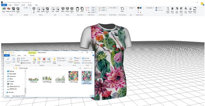Click the help icon in File Explorer
The width and height of the screenshot is (205, 106).
(93, 55)
